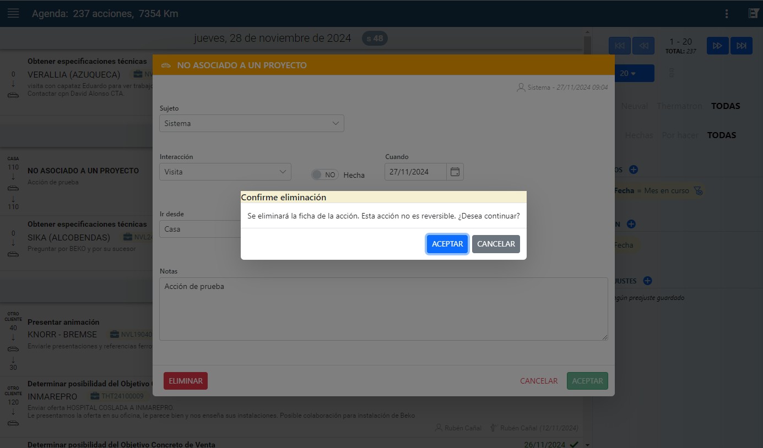
Task: Open the Interacción dropdown
Action: (x=225, y=172)
